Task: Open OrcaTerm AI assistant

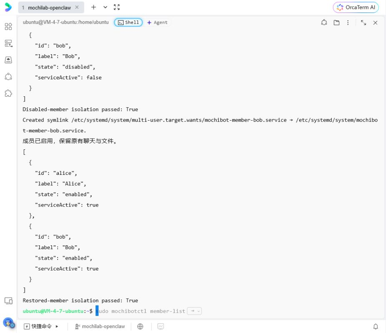Action: [x=356, y=8]
